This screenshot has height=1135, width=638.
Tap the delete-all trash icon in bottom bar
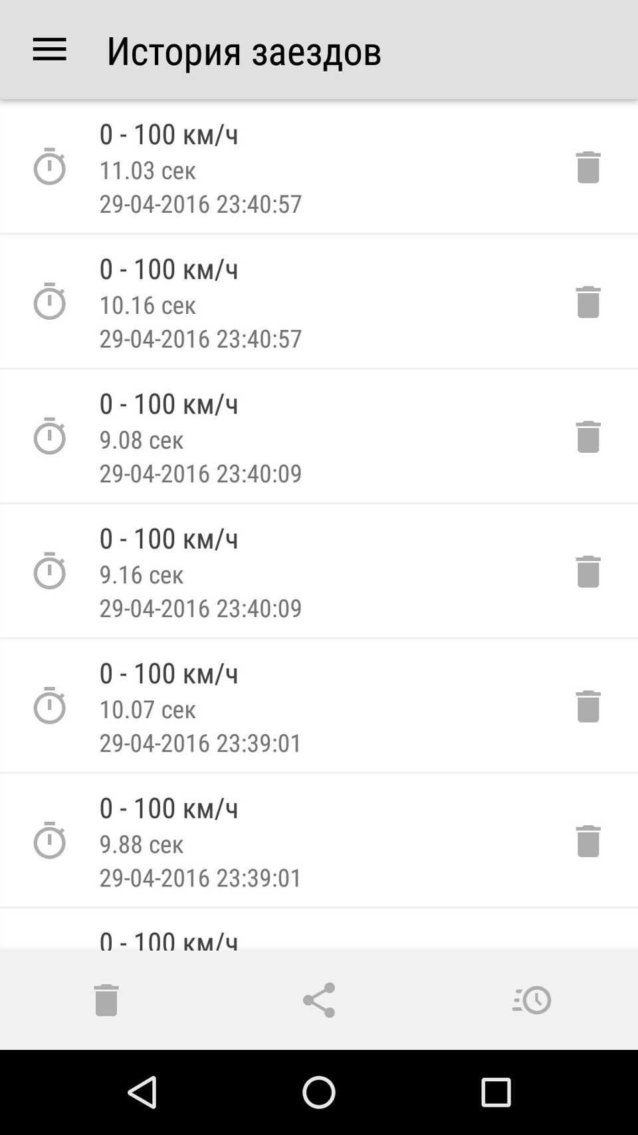click(x=106, y=1000)
